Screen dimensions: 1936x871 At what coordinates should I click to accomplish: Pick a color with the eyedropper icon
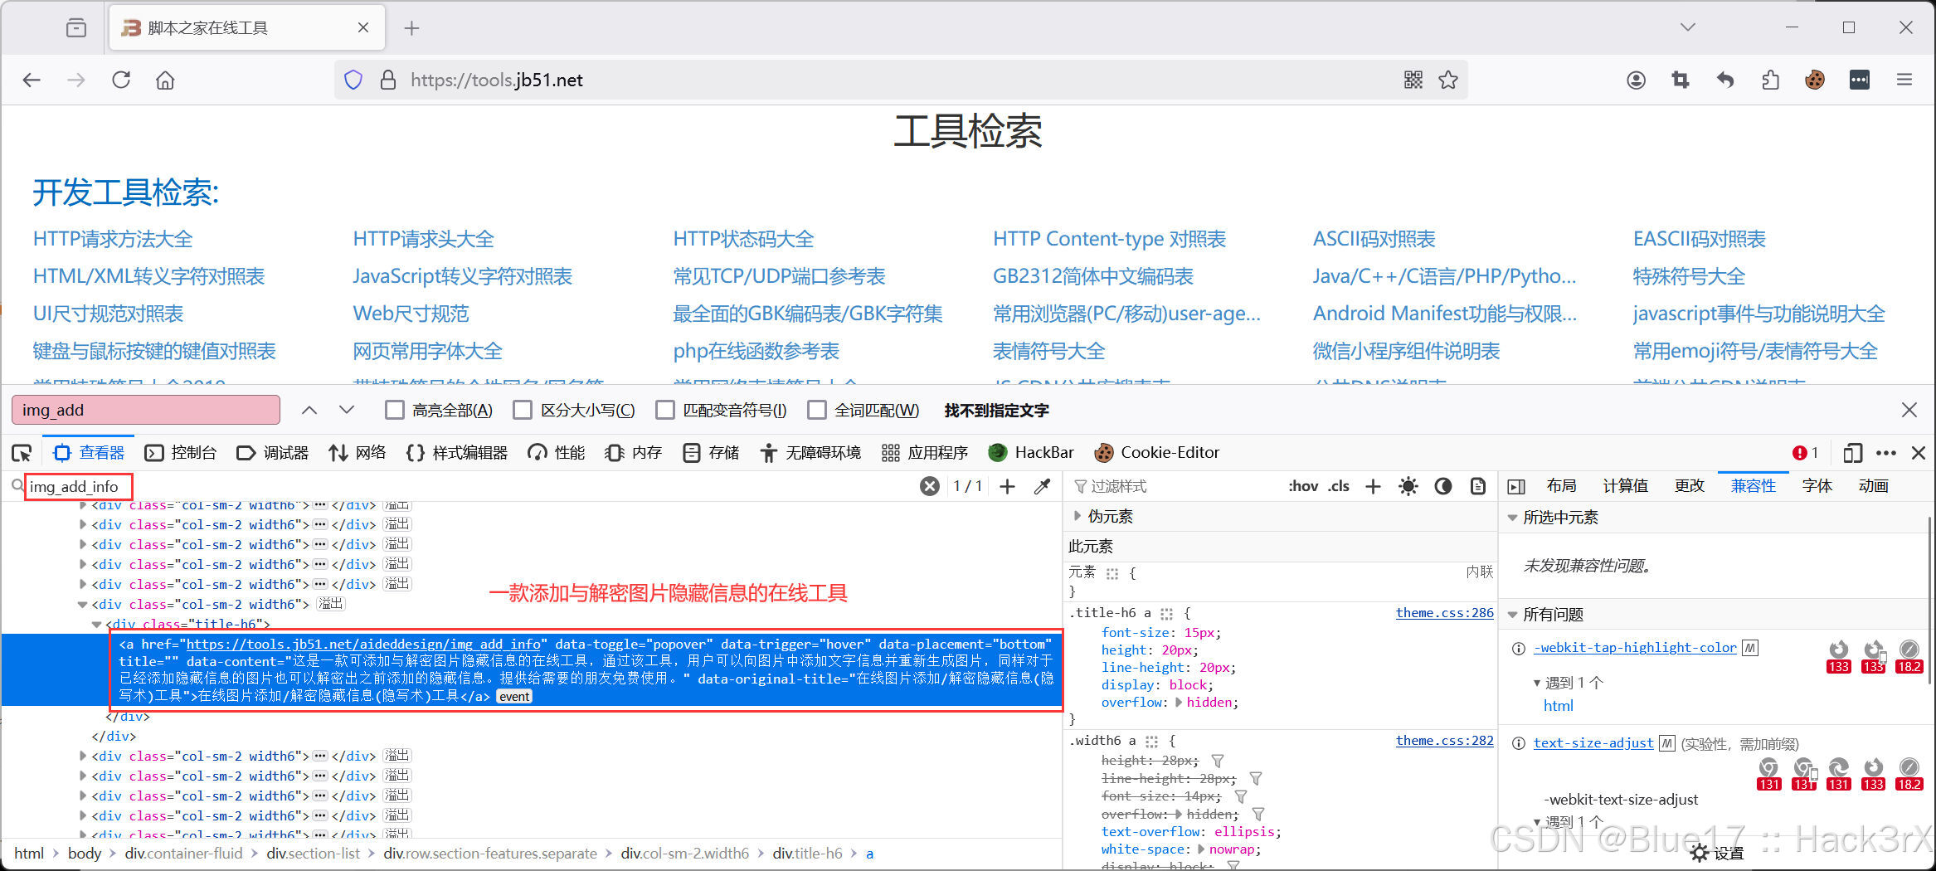(1043, 486)
